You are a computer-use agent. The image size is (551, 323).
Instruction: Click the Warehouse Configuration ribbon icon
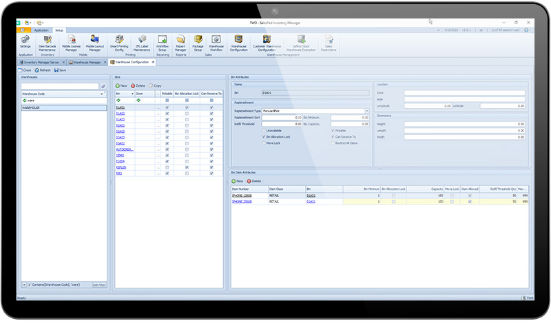(x=238, y=43)
